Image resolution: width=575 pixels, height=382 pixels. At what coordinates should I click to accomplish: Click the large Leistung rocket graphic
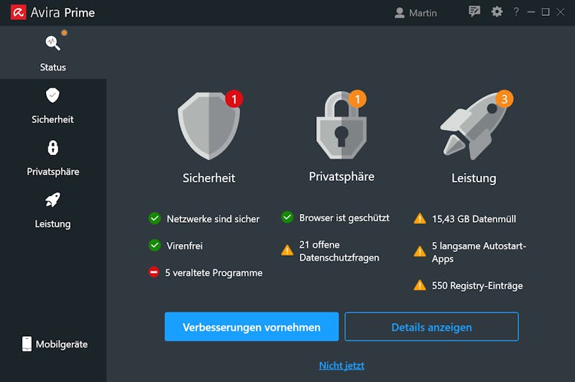tap(474, 126)
